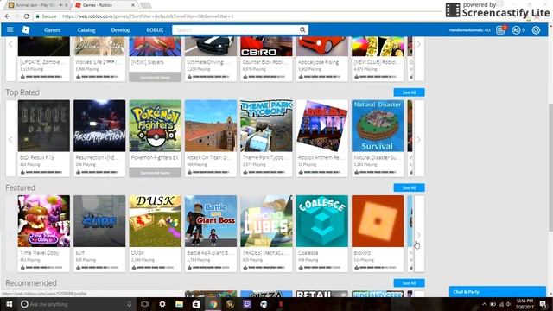Open Bloxord game thumbnail
553x311 pixels.
coord(378,221)
